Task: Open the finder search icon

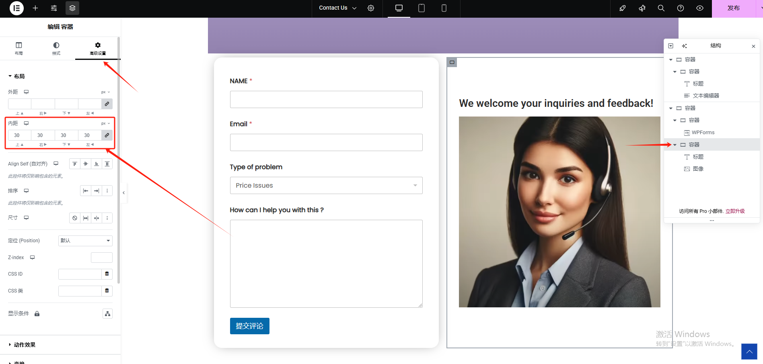Action: (x=661, y=8)
